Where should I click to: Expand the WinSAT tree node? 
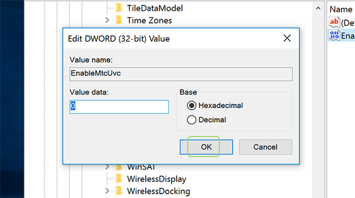click(x=107, y=167)
